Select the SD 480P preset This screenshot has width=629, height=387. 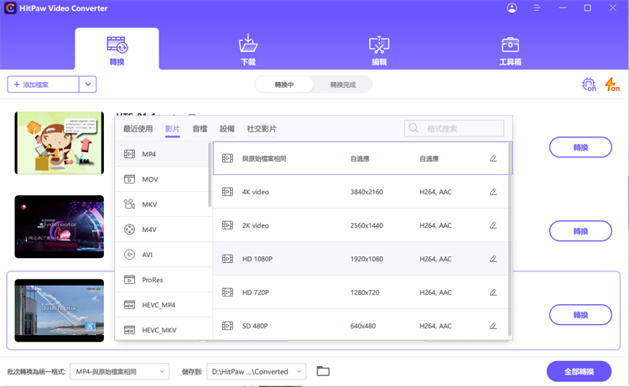[x=361, y=326]
